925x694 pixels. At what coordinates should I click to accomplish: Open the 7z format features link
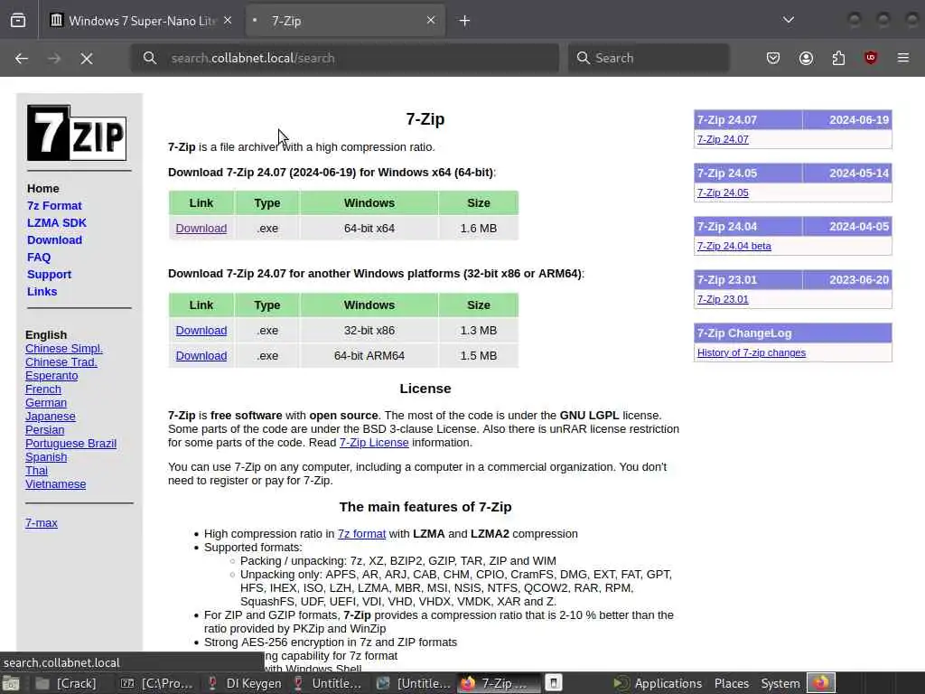coord(361,533)
